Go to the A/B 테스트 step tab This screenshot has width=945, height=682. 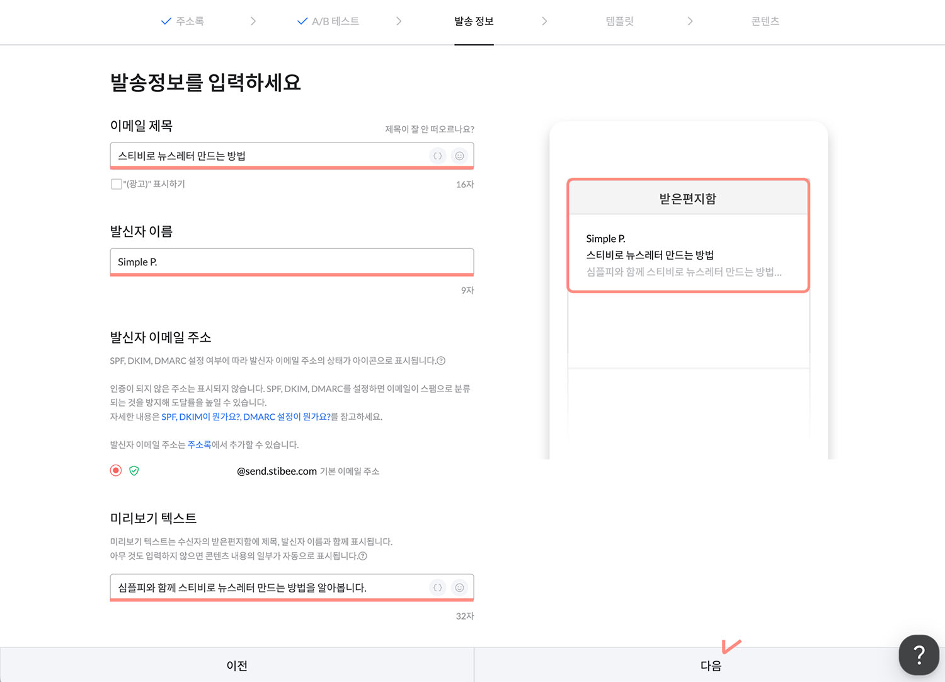pyautogui.click(x=328, y=21)
